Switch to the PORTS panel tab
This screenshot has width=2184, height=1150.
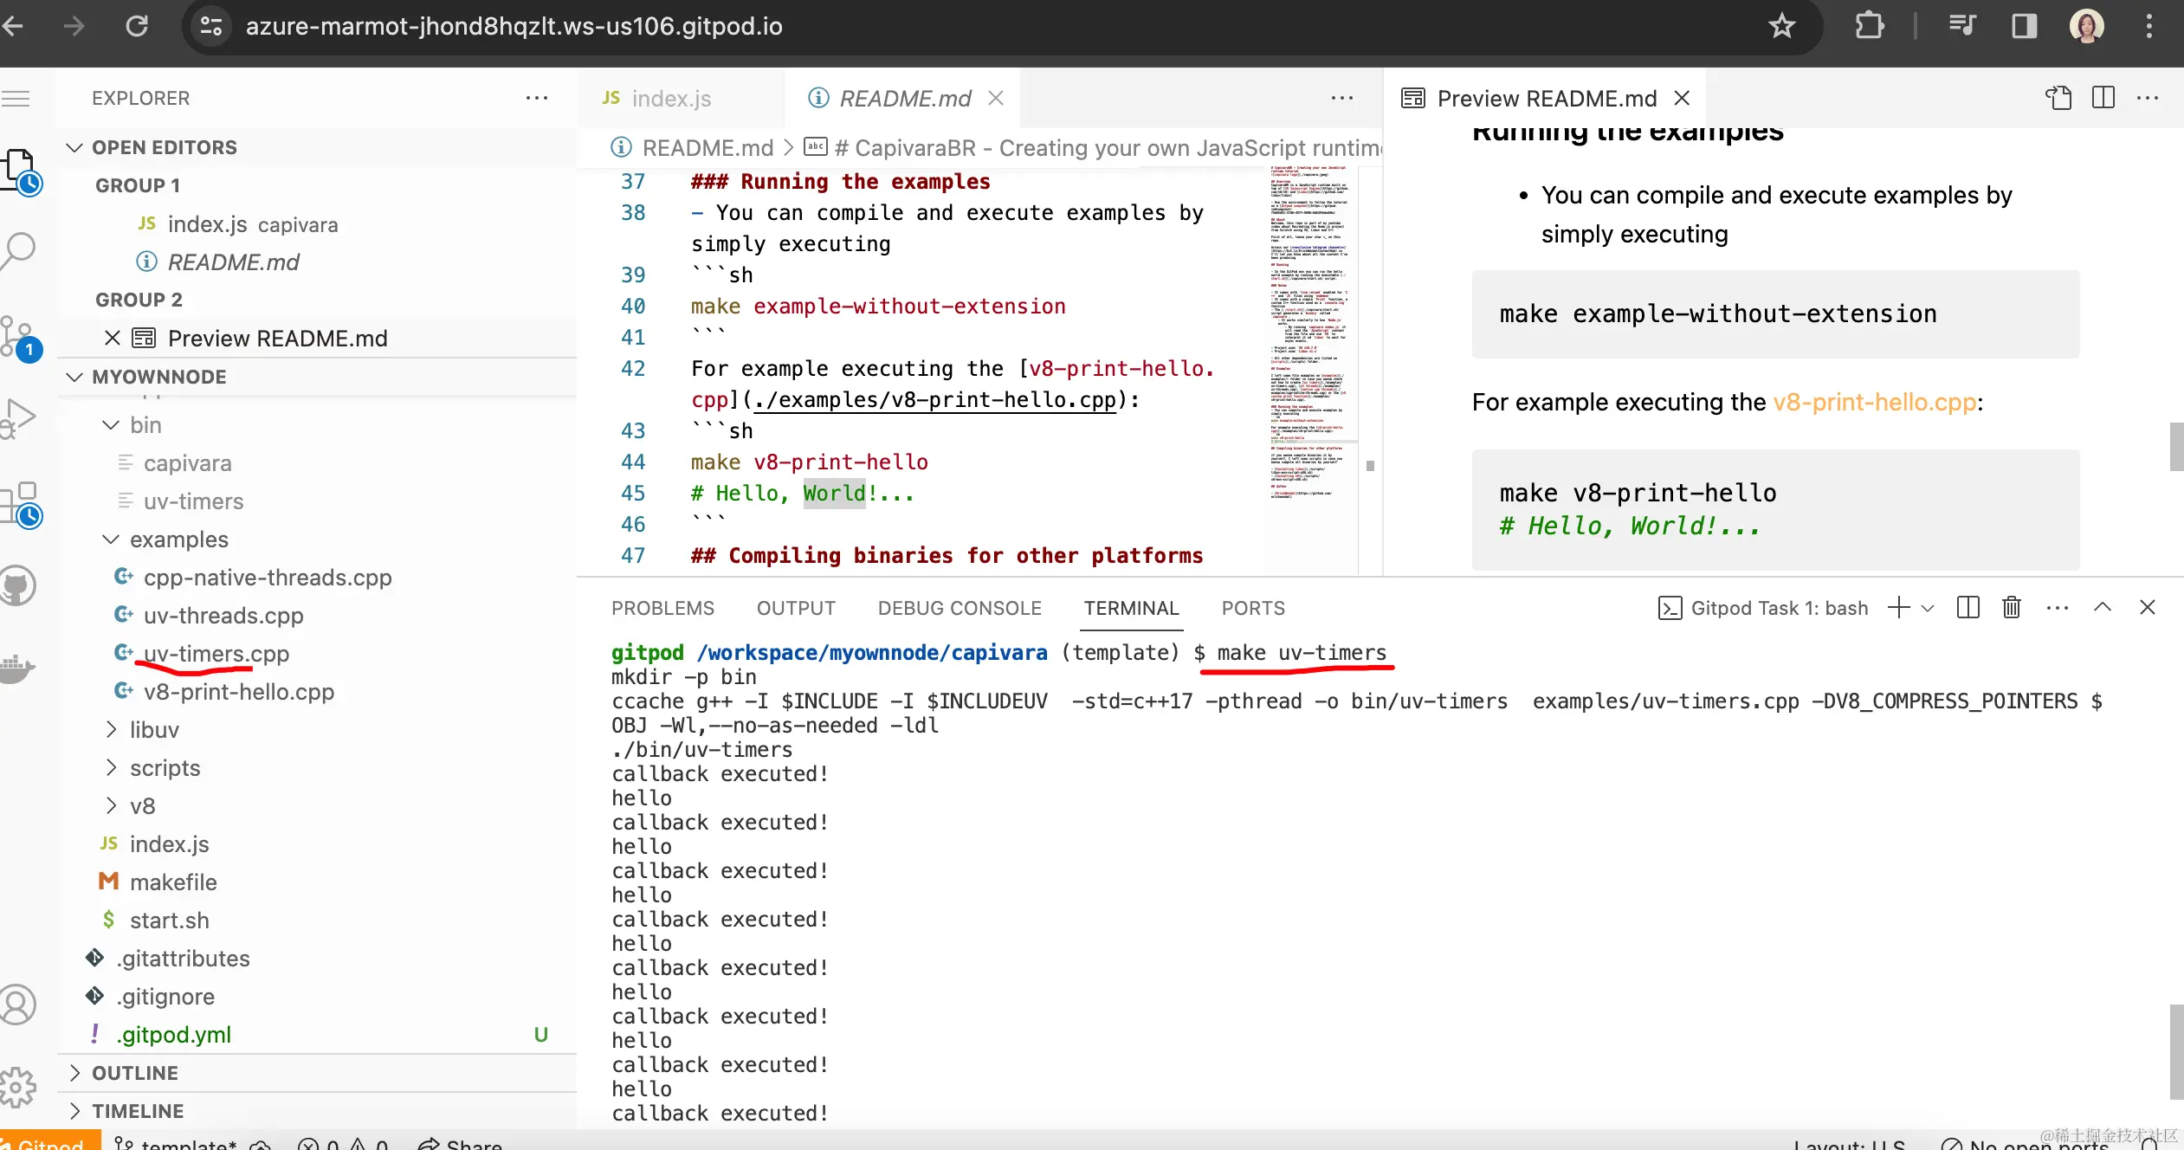(x=1252, y=608)
